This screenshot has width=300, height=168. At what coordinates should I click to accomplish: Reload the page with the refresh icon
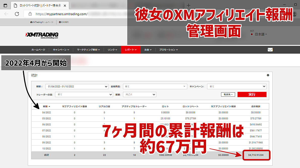(17, 14)
